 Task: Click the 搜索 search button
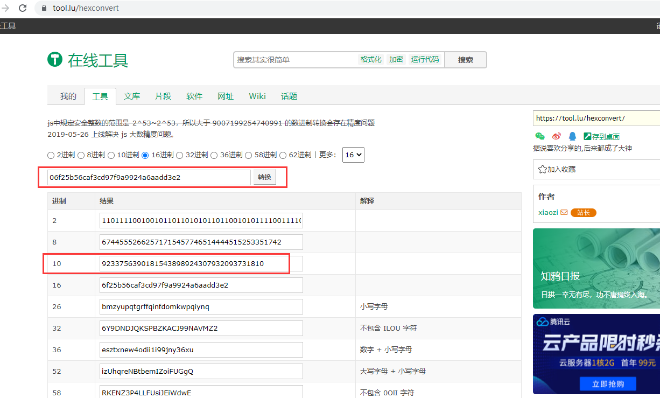pos(465,60)
